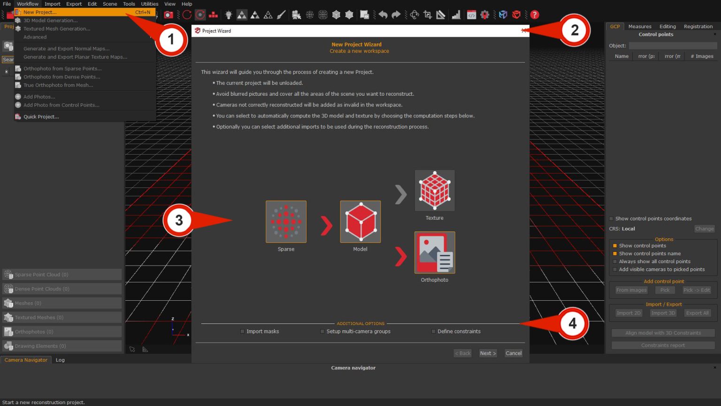Viewport: 721px width, 406px height.
Task: Click Change next to CRS Local
Action: (704, 229)
